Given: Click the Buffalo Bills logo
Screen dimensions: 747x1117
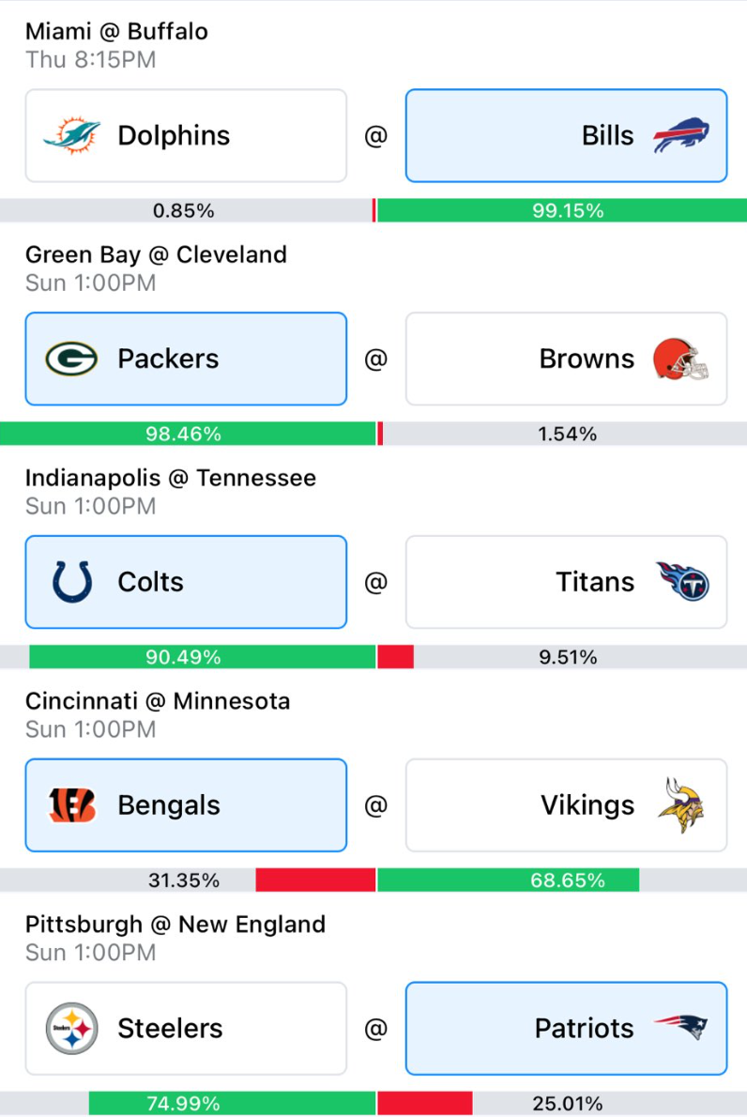Looking at the screenshot, I should 681,135.
